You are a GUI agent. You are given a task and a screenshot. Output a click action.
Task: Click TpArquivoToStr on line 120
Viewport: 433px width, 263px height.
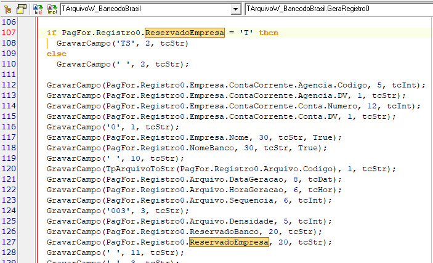(140, 169)
